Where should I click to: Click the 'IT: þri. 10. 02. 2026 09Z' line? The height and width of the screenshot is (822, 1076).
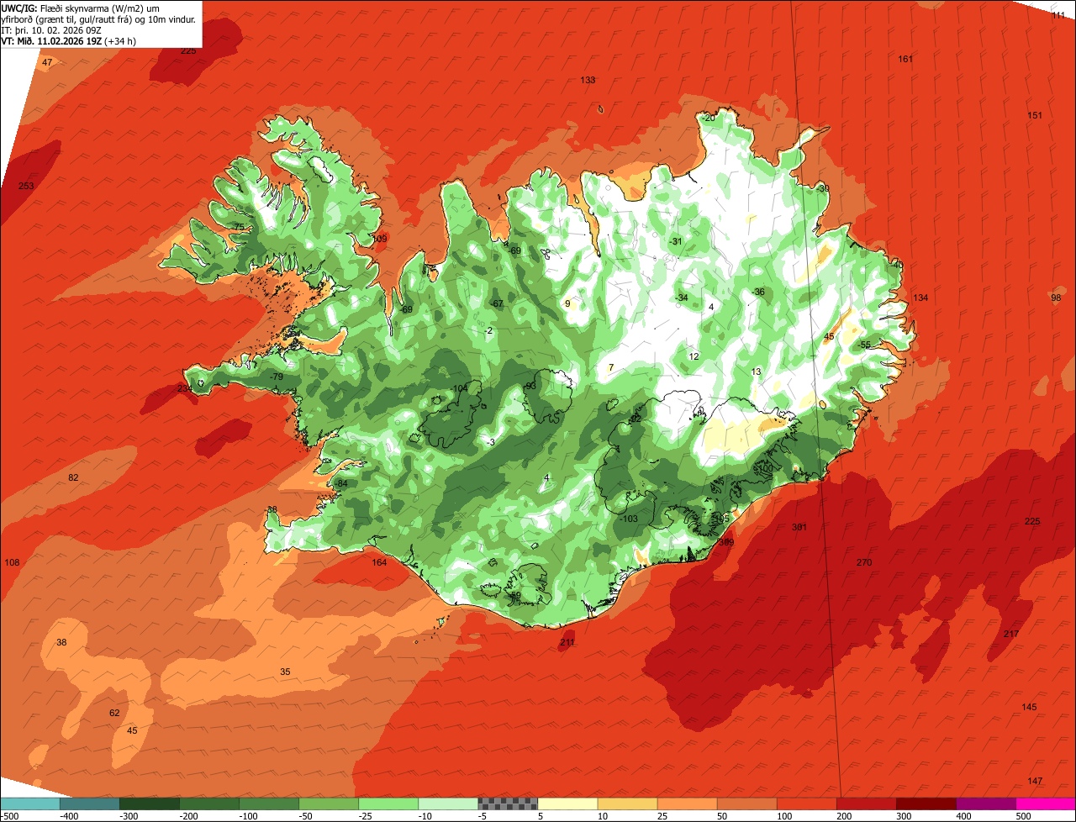pyautogui.click(x=53, y=29)
